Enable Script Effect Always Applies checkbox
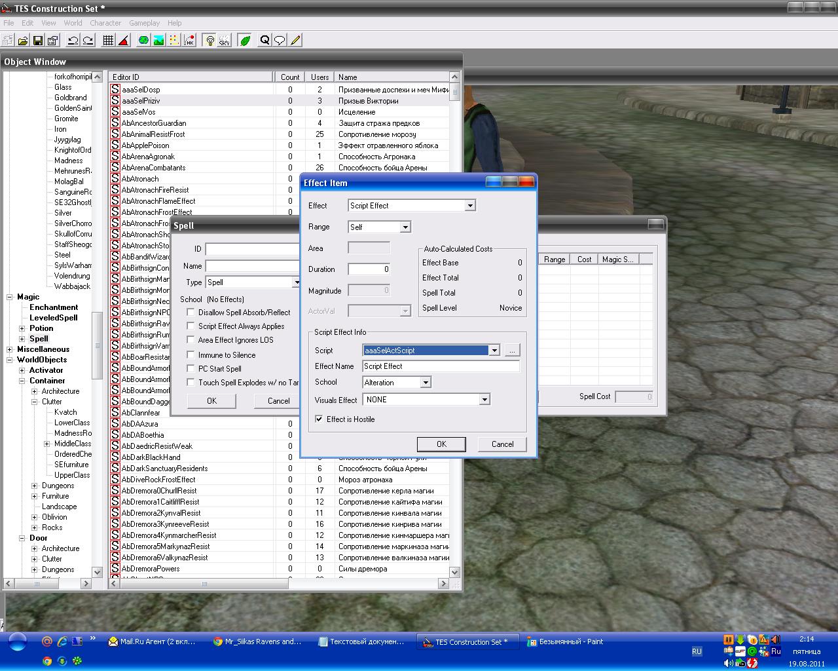838x671 pixels. 191,326
